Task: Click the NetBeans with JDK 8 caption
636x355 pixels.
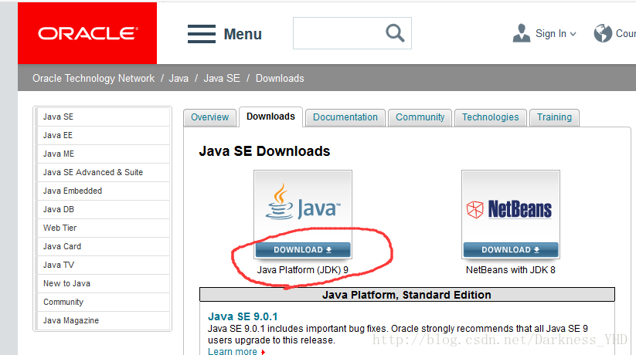Action: (x=510, y=270)
